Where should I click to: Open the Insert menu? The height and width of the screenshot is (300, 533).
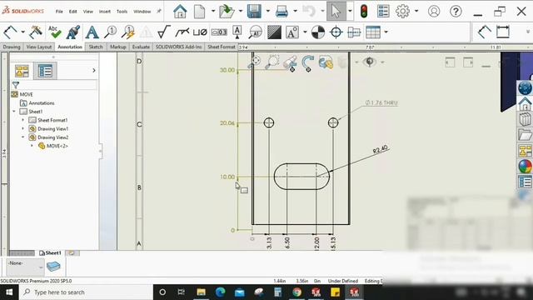click(x=105, y=12)
